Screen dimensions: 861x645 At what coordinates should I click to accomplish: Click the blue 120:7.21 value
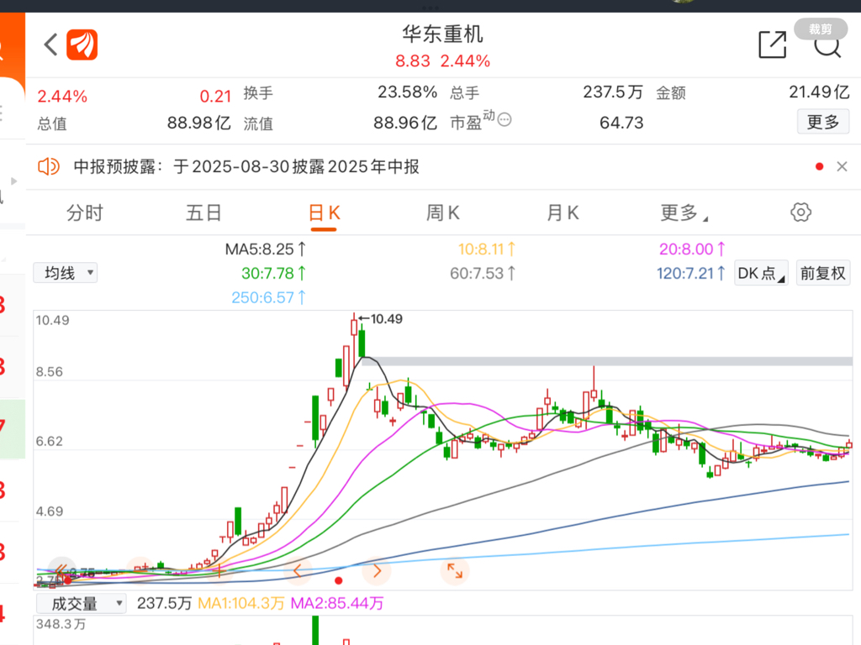pos(691,273)
